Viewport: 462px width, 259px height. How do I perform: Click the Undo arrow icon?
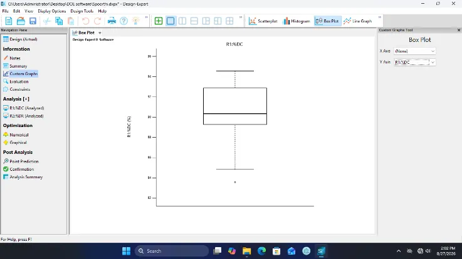coord(85,21)
